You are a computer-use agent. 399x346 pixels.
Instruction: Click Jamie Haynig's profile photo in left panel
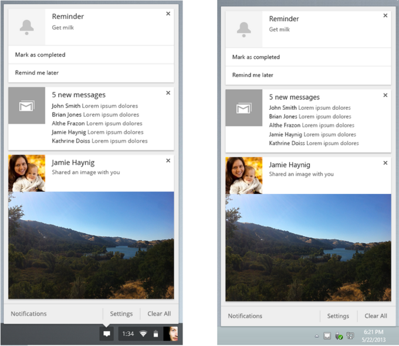pyautogui.click(x=27, y=173)
